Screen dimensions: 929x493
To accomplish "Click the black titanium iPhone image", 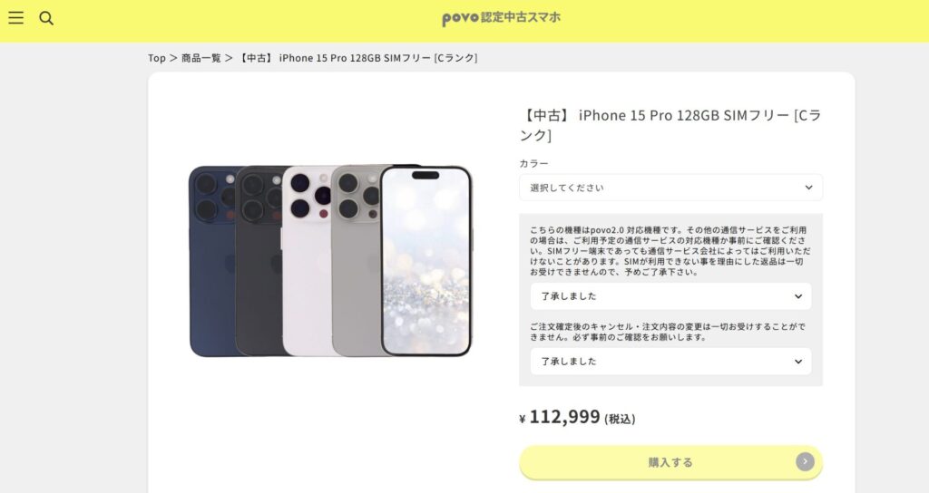I will click(260, 261).
